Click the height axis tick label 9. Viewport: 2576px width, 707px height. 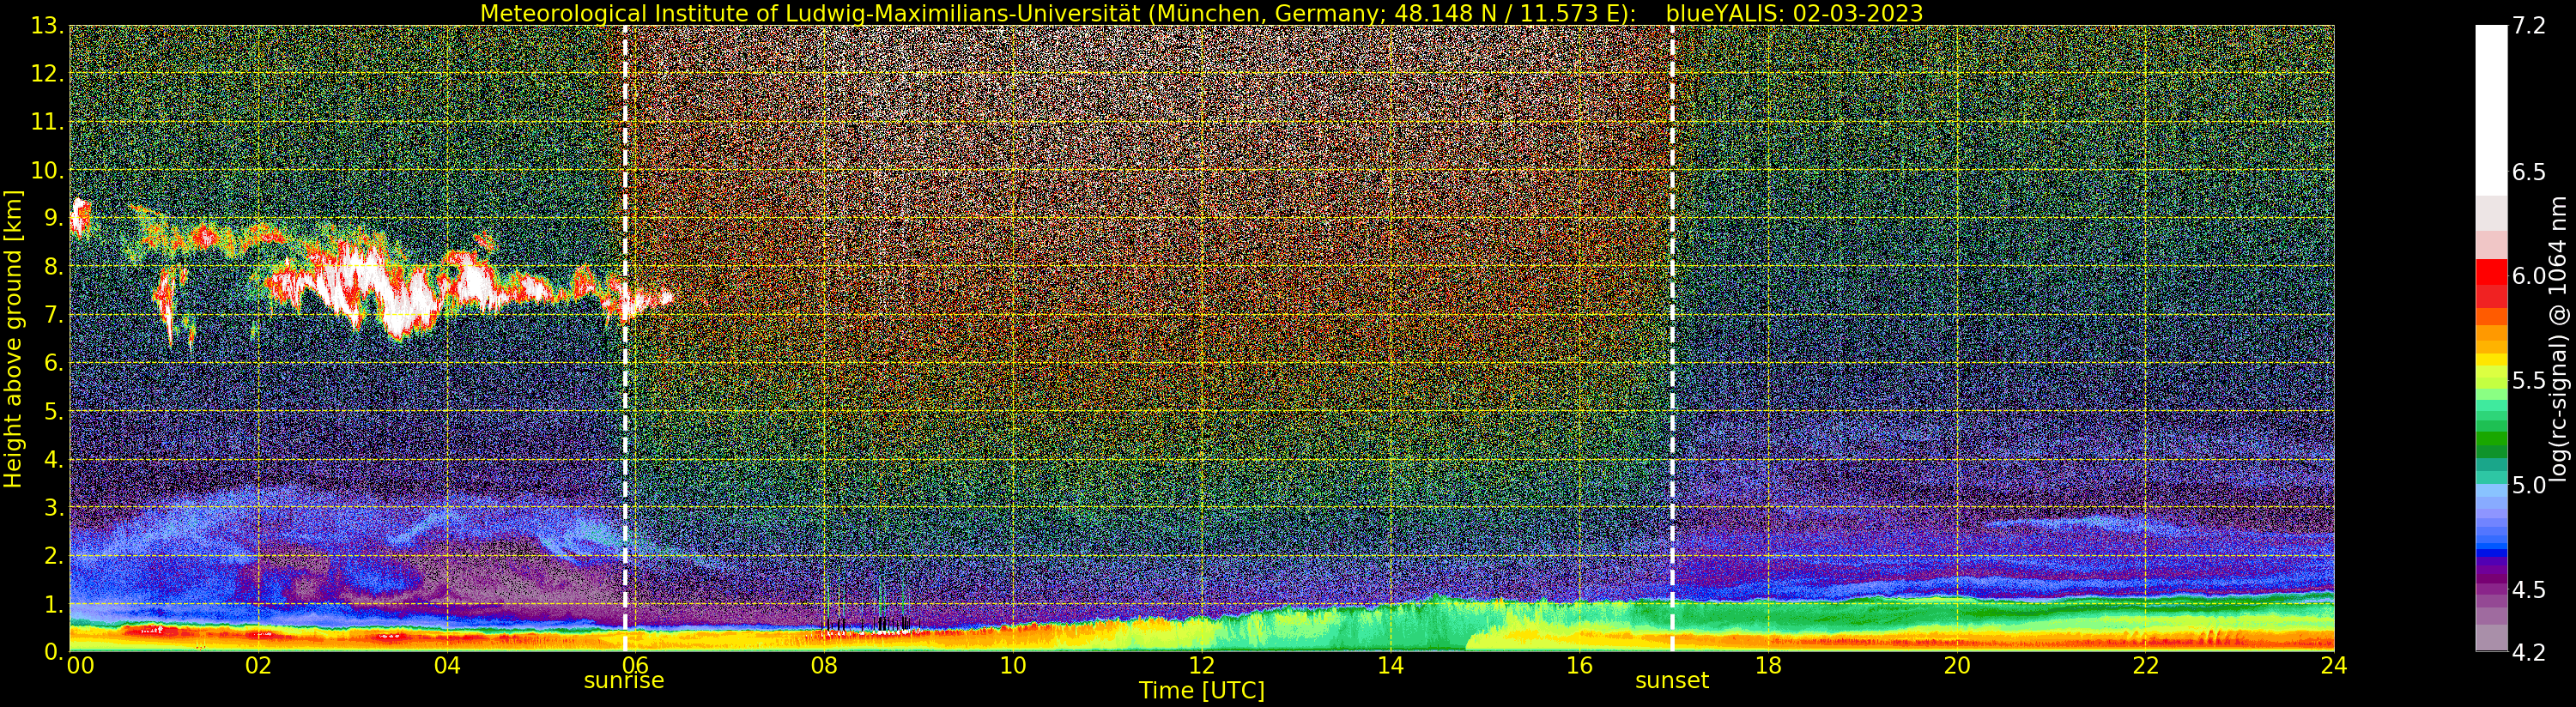click(54, 218)
